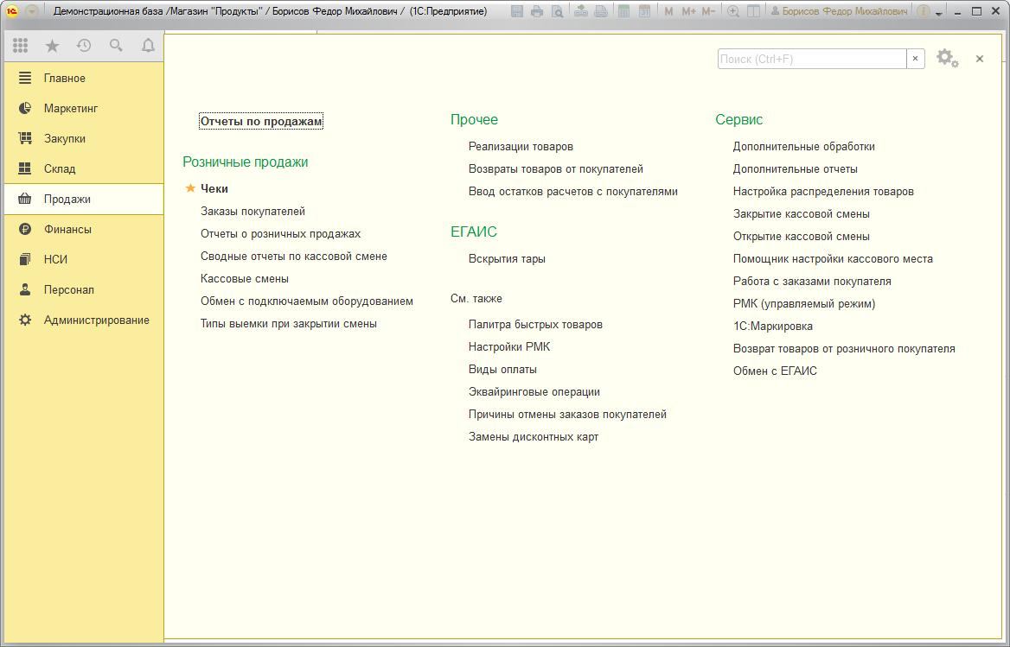Open the Calendar icon in the title bar
The width and height of the screenshot is (1010, 647).
[x=644, y=11]
